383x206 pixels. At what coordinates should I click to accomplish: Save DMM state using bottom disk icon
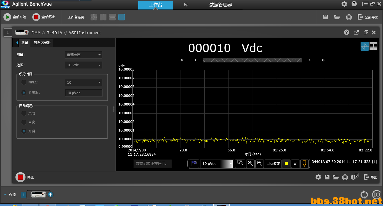(327, 177)
